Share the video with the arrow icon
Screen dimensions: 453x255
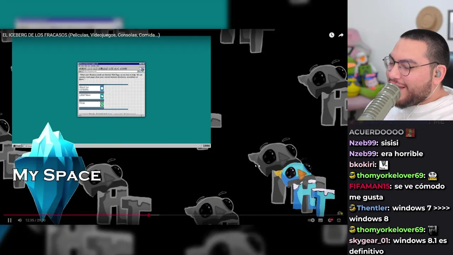(341, 35)
